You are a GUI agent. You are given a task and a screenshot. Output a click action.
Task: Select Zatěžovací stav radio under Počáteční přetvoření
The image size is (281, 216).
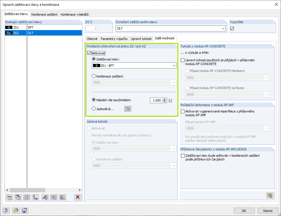pos(94,59)
